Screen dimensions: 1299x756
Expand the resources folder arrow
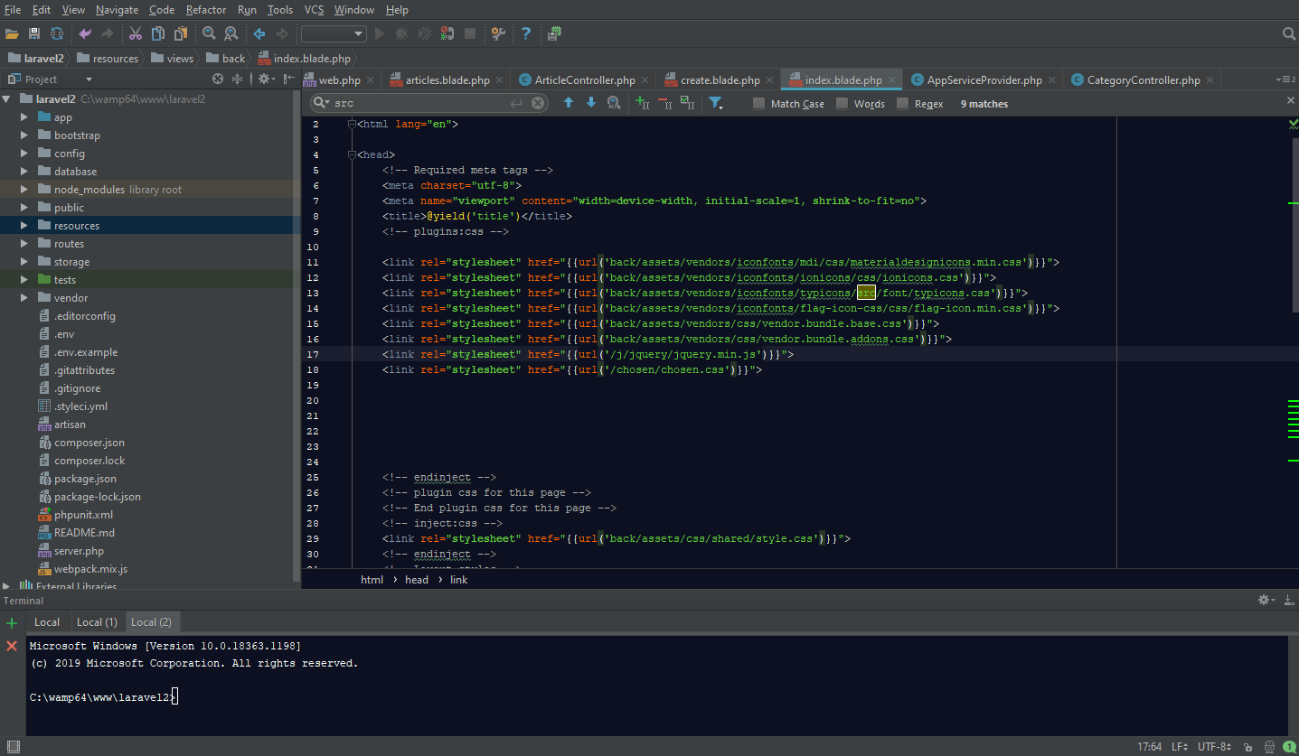coord(24,226)
